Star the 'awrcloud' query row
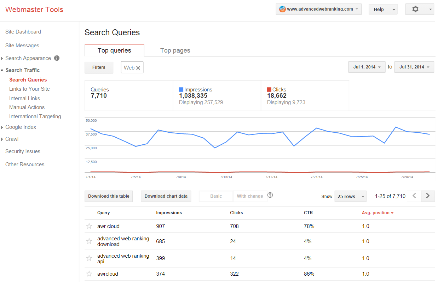Screen dimensions: 438x282 89,274
